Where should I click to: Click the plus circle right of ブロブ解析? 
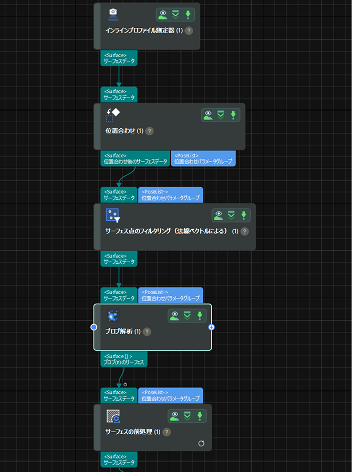[211, 327]
